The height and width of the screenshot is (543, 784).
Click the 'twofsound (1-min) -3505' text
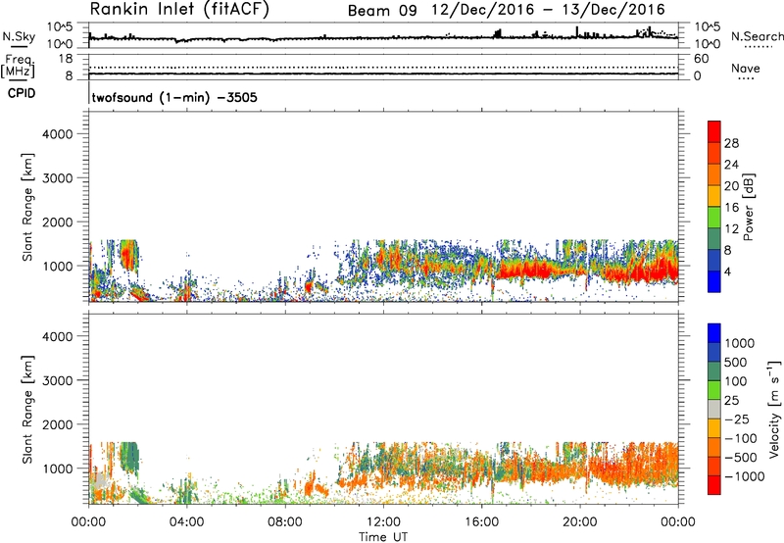[x=174, y=97]
